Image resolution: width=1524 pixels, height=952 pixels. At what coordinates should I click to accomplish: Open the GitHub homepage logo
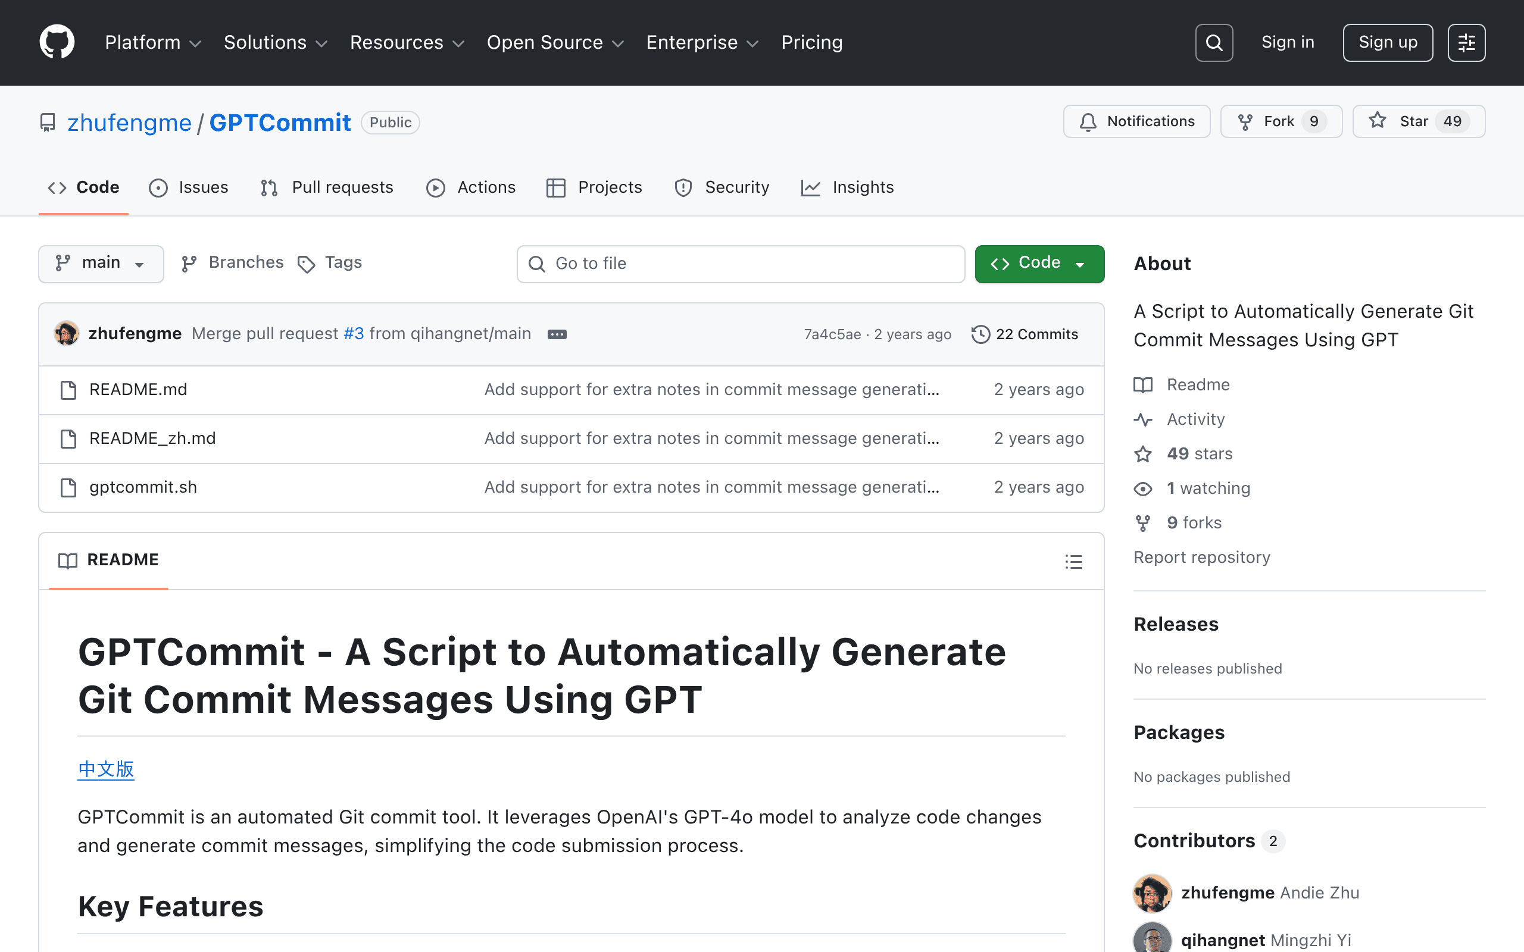[57, 42]
